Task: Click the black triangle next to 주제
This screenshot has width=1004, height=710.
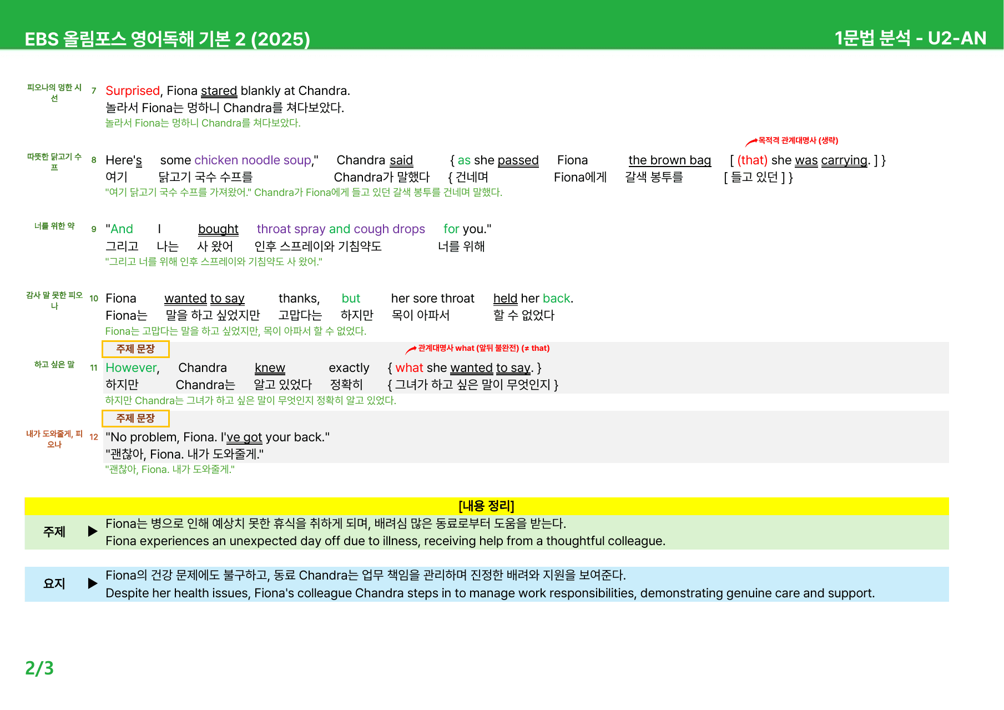Action: point(93,531)
